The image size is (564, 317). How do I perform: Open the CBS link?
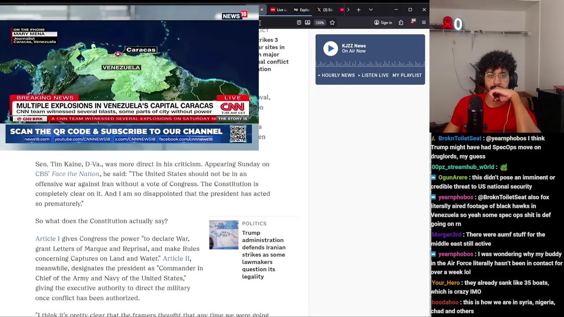click(x=42, y=174)
